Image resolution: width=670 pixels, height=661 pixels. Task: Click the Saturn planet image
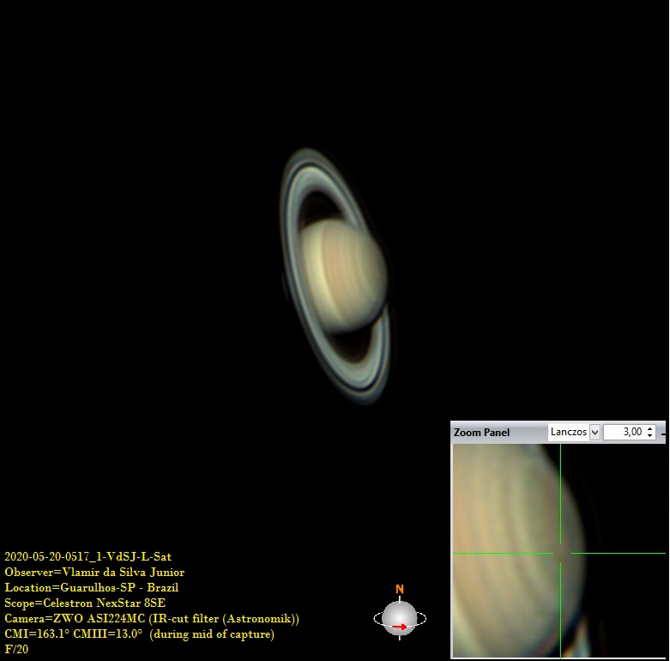[x=335, y=276]
